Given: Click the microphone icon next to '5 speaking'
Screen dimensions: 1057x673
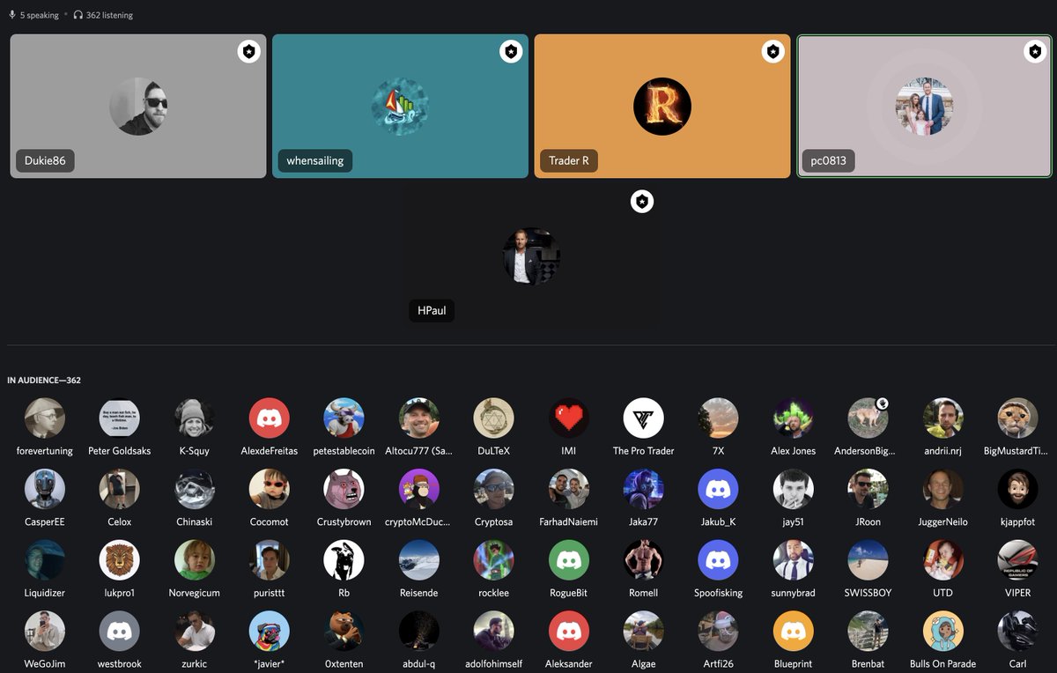Looking at the screenshot, I should [12, 15].
